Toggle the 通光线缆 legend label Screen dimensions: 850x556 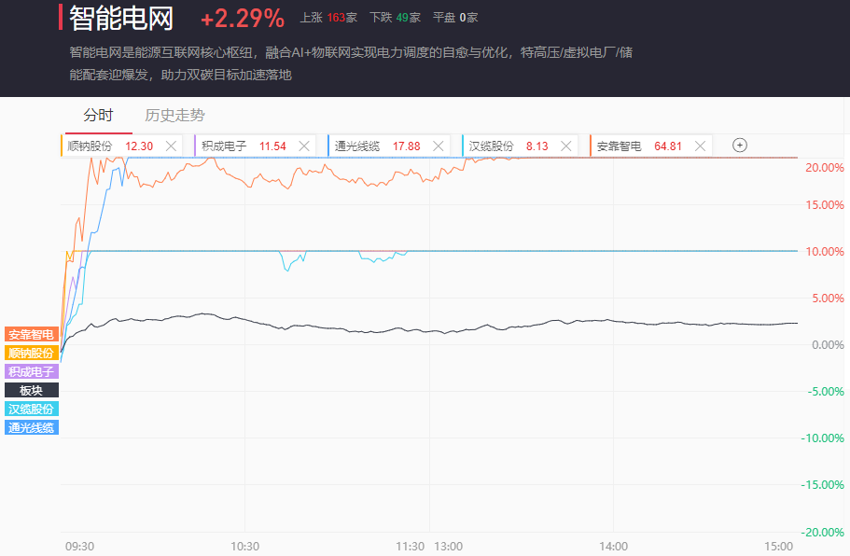pyautogui.click(x=32, y=427)
